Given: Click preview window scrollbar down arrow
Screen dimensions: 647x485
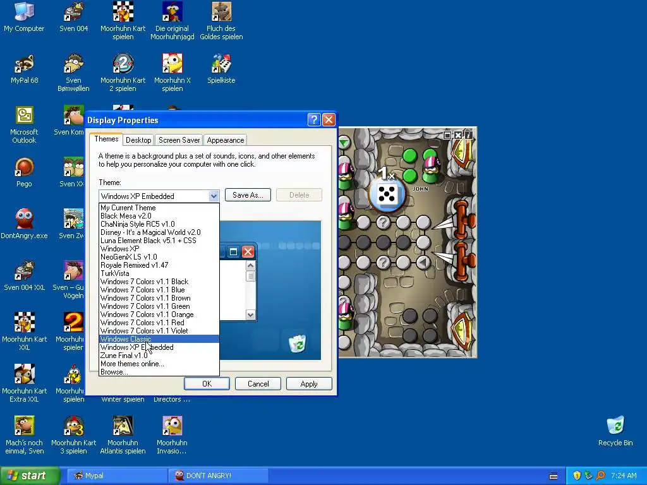Looking at the screenshot, I should [x=250, y=315].
